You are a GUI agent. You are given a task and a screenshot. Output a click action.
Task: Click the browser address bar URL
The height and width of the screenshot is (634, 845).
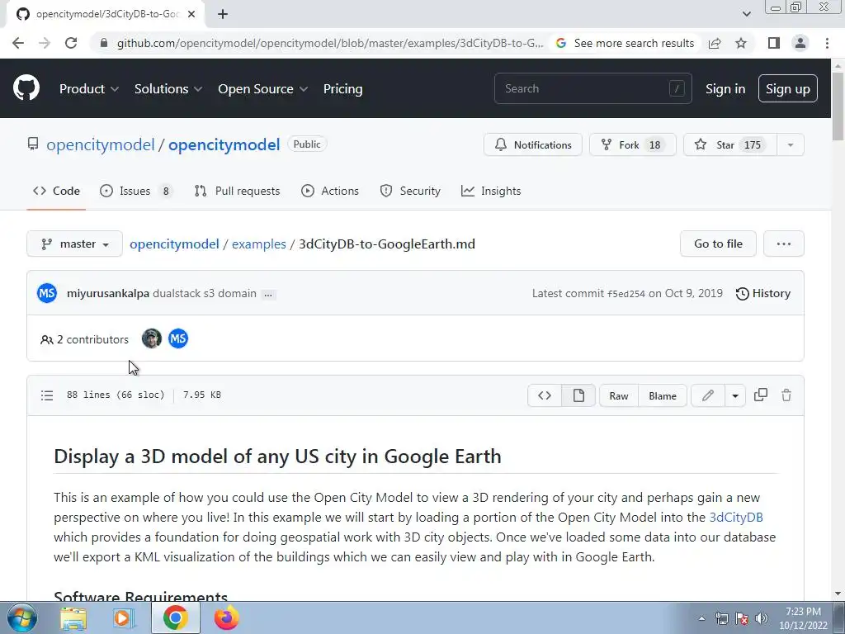pos(330,43)
